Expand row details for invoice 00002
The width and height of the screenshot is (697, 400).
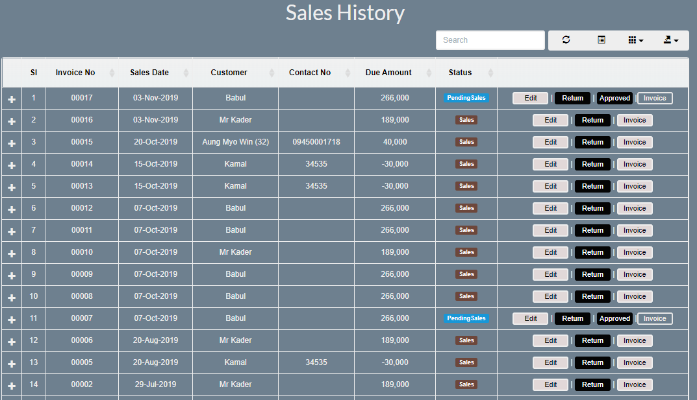click(x=11, y=384)
